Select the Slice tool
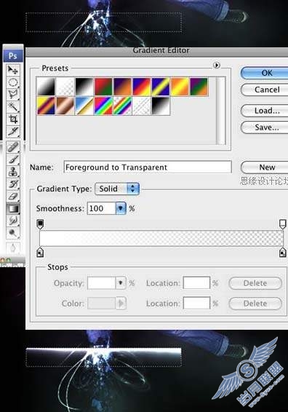Viewport: 288px width, 412px height. click(x=12, y=131)
